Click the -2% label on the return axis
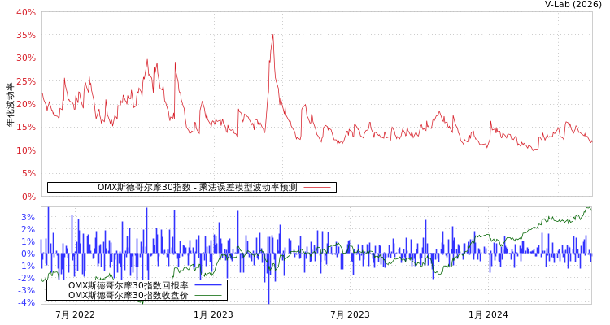610x325 pixels. pos(27,278)
